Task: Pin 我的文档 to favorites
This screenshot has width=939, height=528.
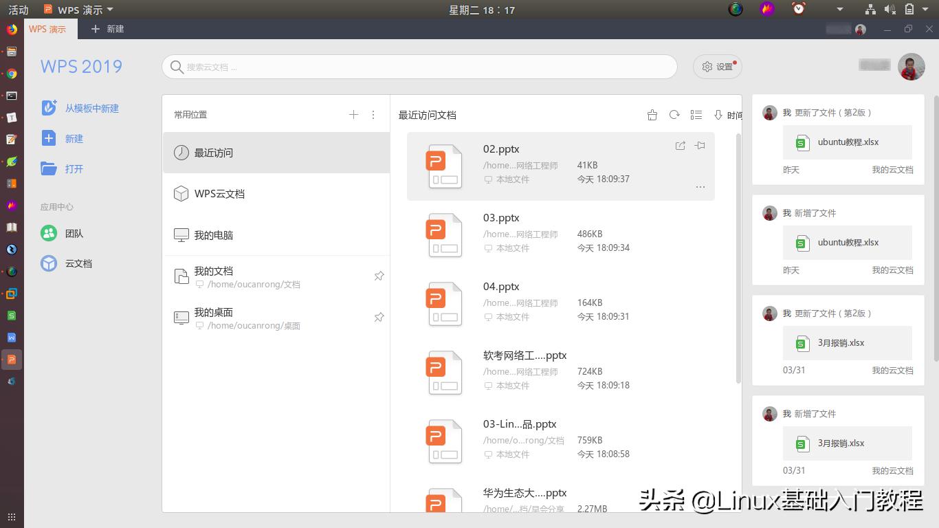Action: (x=379, y=276)
